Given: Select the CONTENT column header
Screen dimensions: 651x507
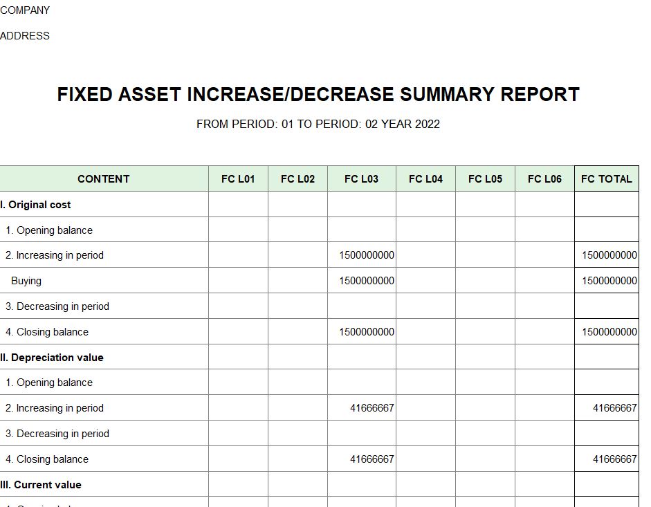Looking at the screenshot, I should click(x=104, y=179).
